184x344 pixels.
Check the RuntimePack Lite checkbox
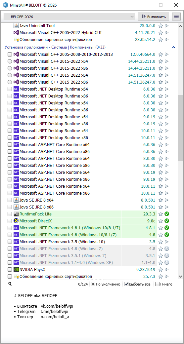coord(10,214)
